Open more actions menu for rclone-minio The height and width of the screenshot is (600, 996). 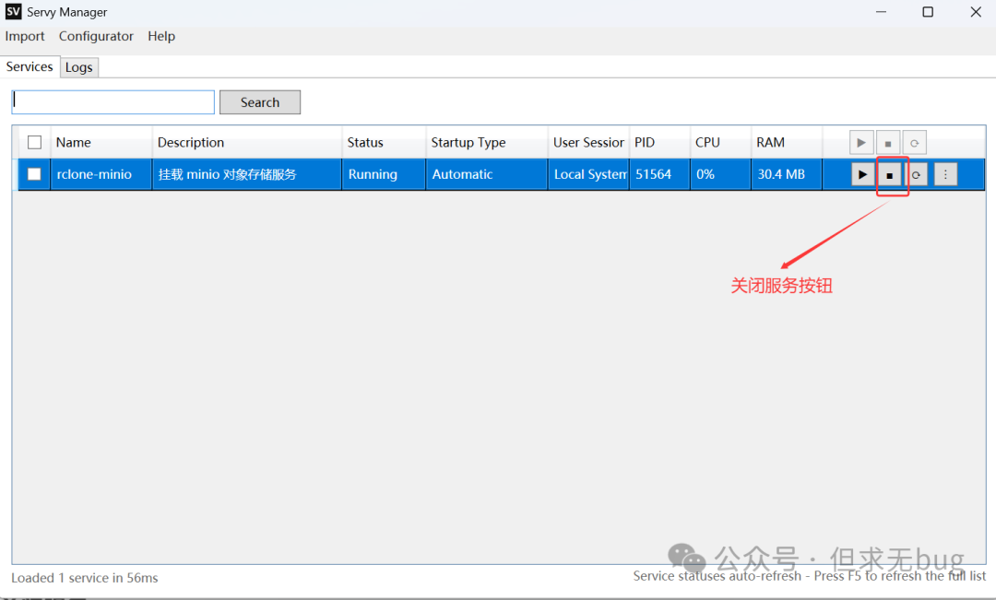[x=945, y=174]
